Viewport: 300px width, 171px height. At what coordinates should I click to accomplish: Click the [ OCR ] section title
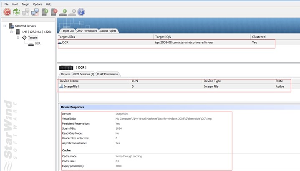click(81, 67)
